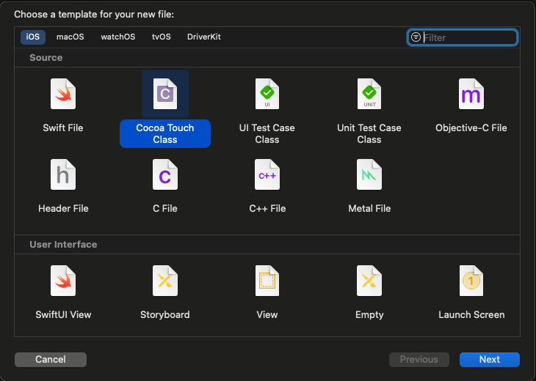The height and width of the screenshot is (381, 536).
Task: Click the "C++ File" label text
Action: click(x=267, y=208)
